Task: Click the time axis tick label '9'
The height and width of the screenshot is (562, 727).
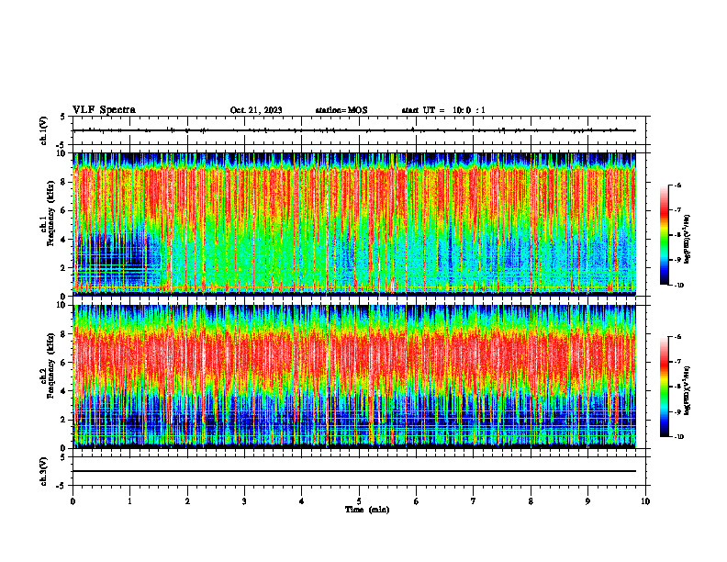Action: (x=587, y=501)
